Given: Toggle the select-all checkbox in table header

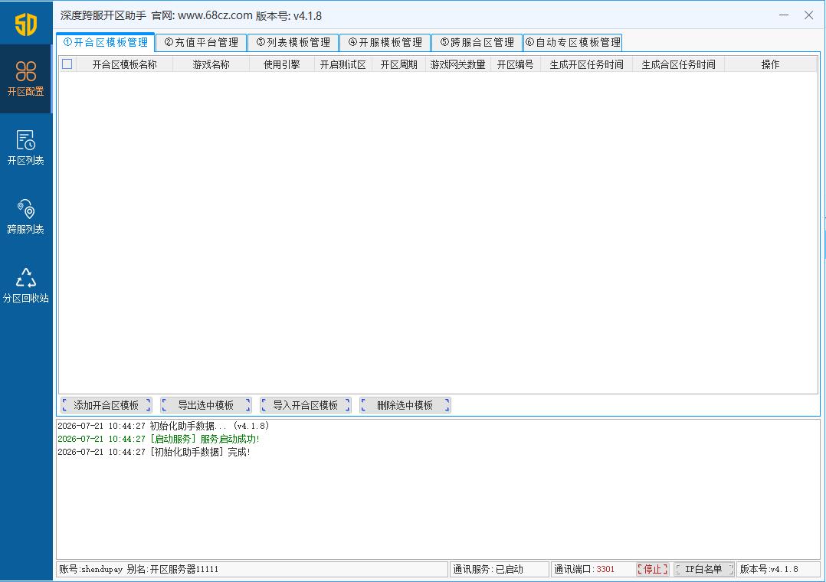Looking at the screenshot, I should pos(67,64).
